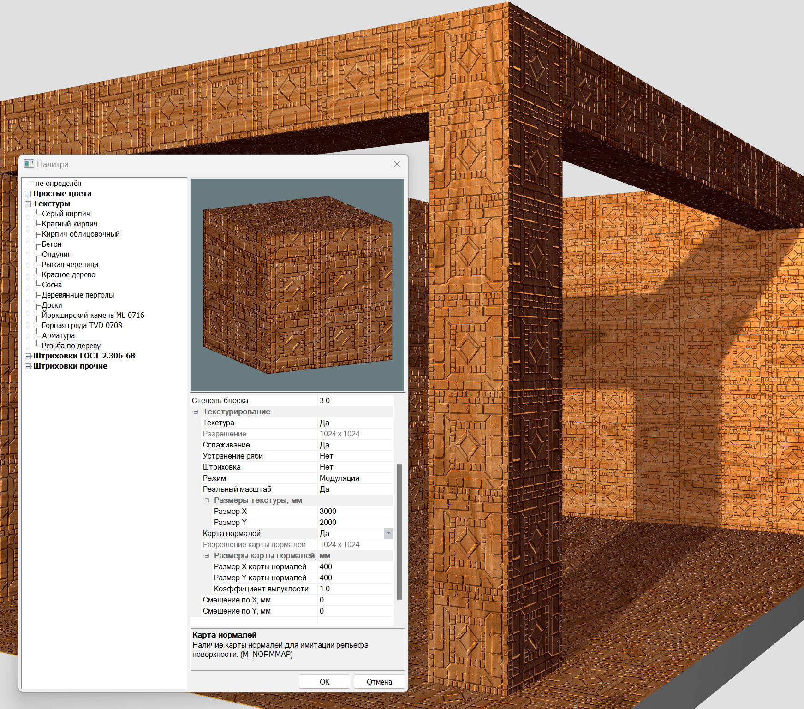This screenshot has width=804, height=709.
Task: Click the textured cube preview image
Action: [x=298, y=285]
